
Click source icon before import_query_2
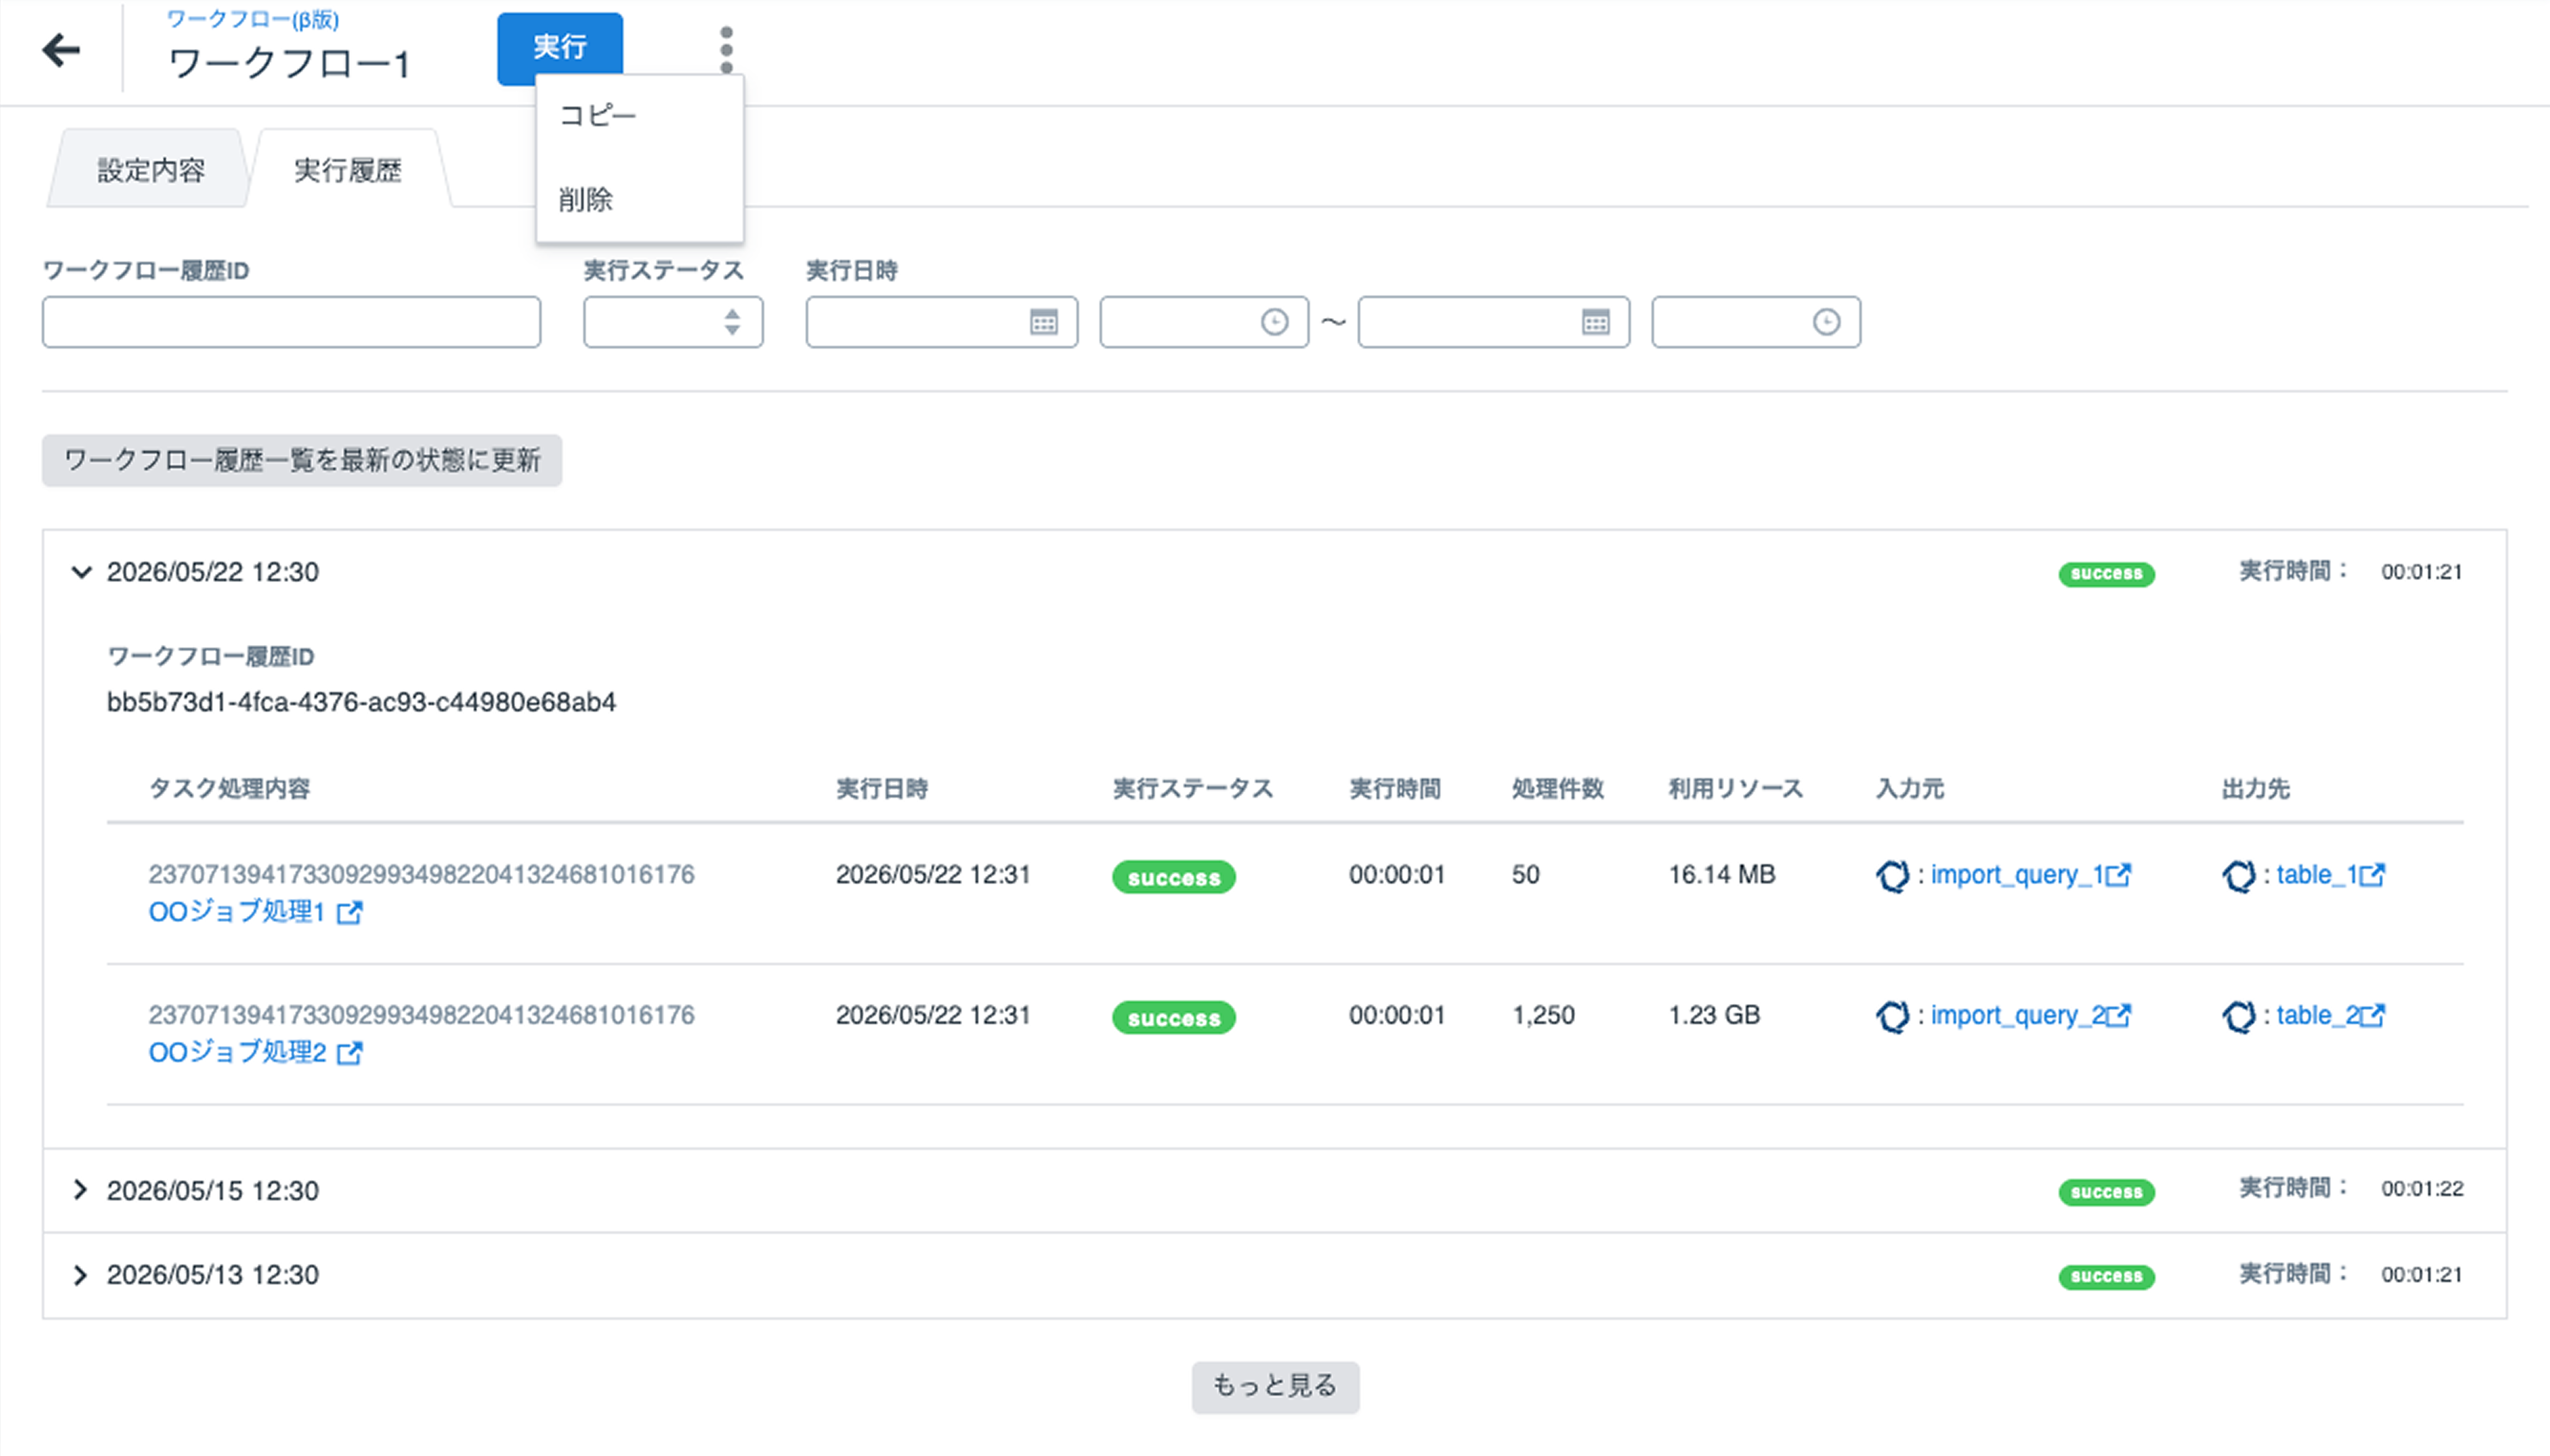pos(1892,1016)
